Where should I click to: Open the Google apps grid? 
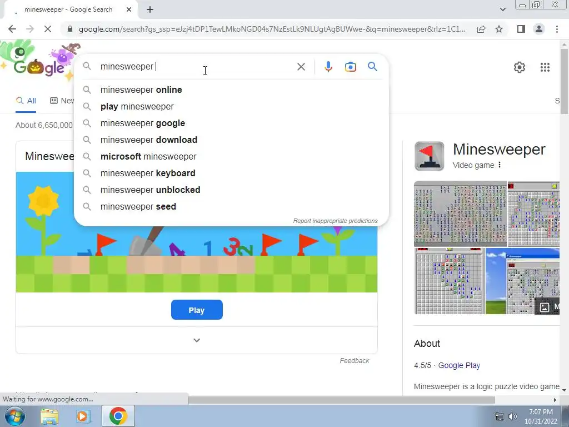click(545, 67)
